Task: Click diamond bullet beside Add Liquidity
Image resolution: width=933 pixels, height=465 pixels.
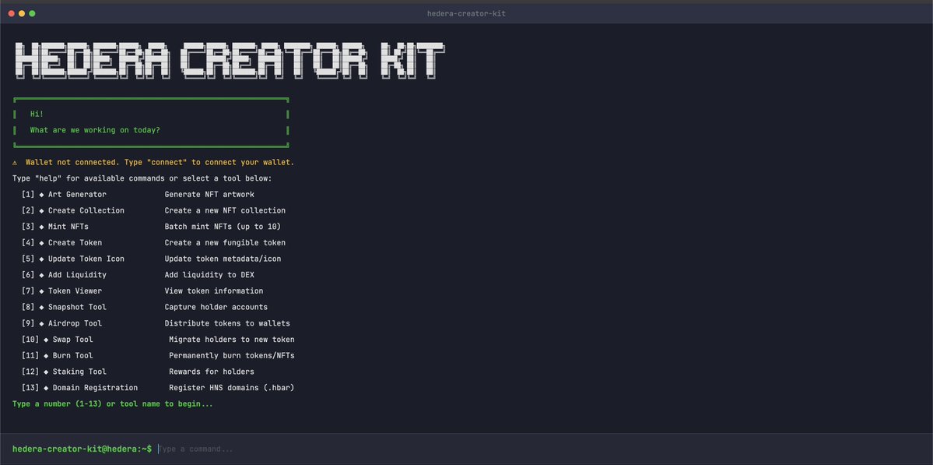Action: pos(42,275)
